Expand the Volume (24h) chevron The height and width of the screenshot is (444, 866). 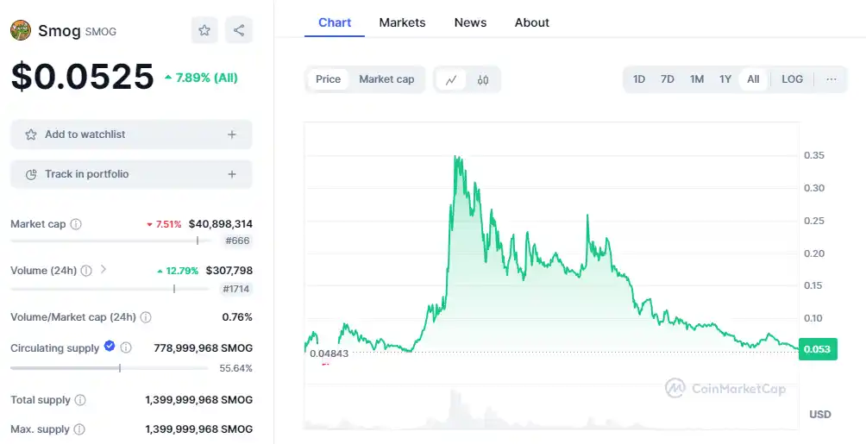(x=104, y=270)
